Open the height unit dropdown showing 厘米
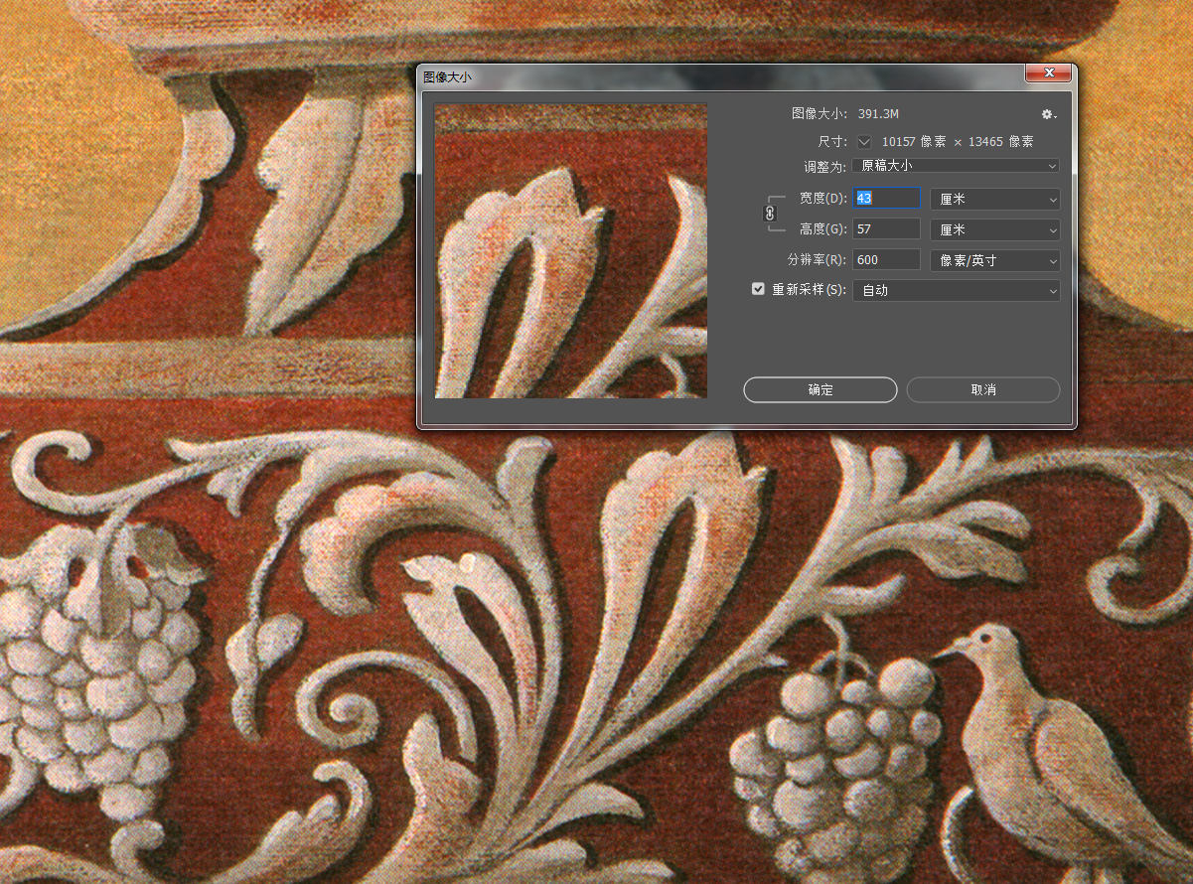The width and height of the screenshot is (1193, 884). tap(994, 229)
